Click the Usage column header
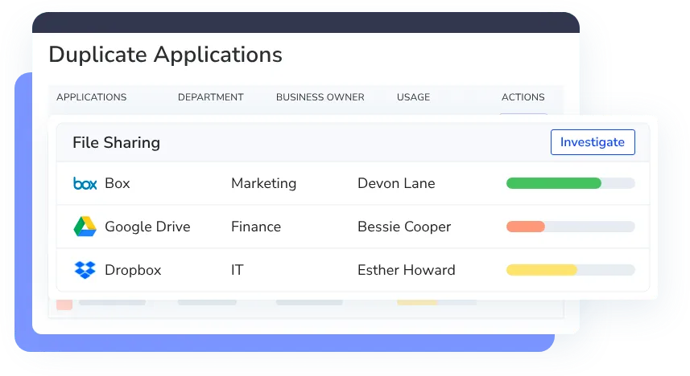 tap(413, 97)
